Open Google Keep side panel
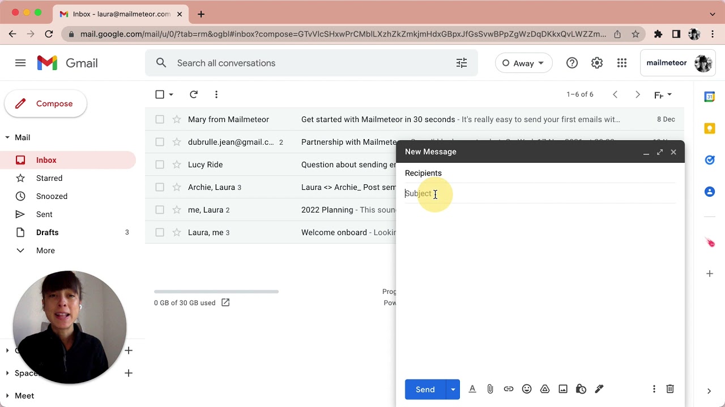 point(710,128)
